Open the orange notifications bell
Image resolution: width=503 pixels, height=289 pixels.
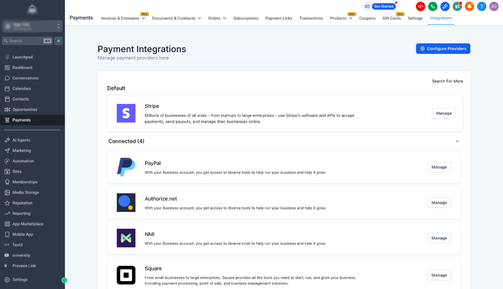point(469,6)
